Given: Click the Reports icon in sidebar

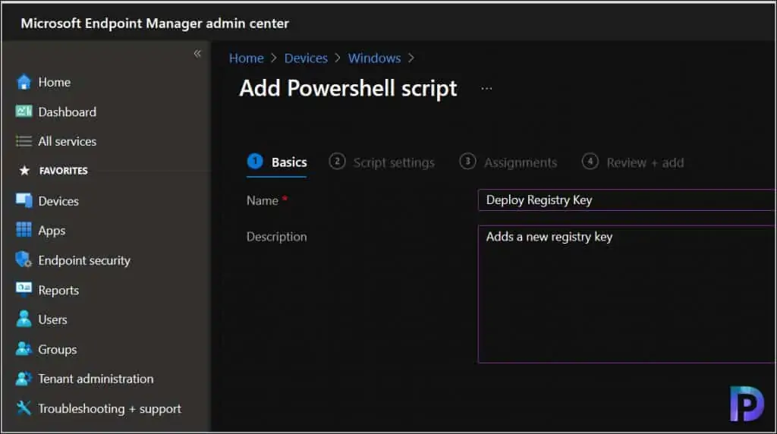Looking at the screenshot, I should coord(24,289).
